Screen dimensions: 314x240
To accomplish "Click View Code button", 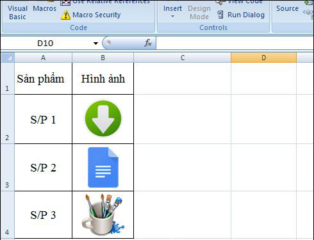I will click(x=239, y=2).
